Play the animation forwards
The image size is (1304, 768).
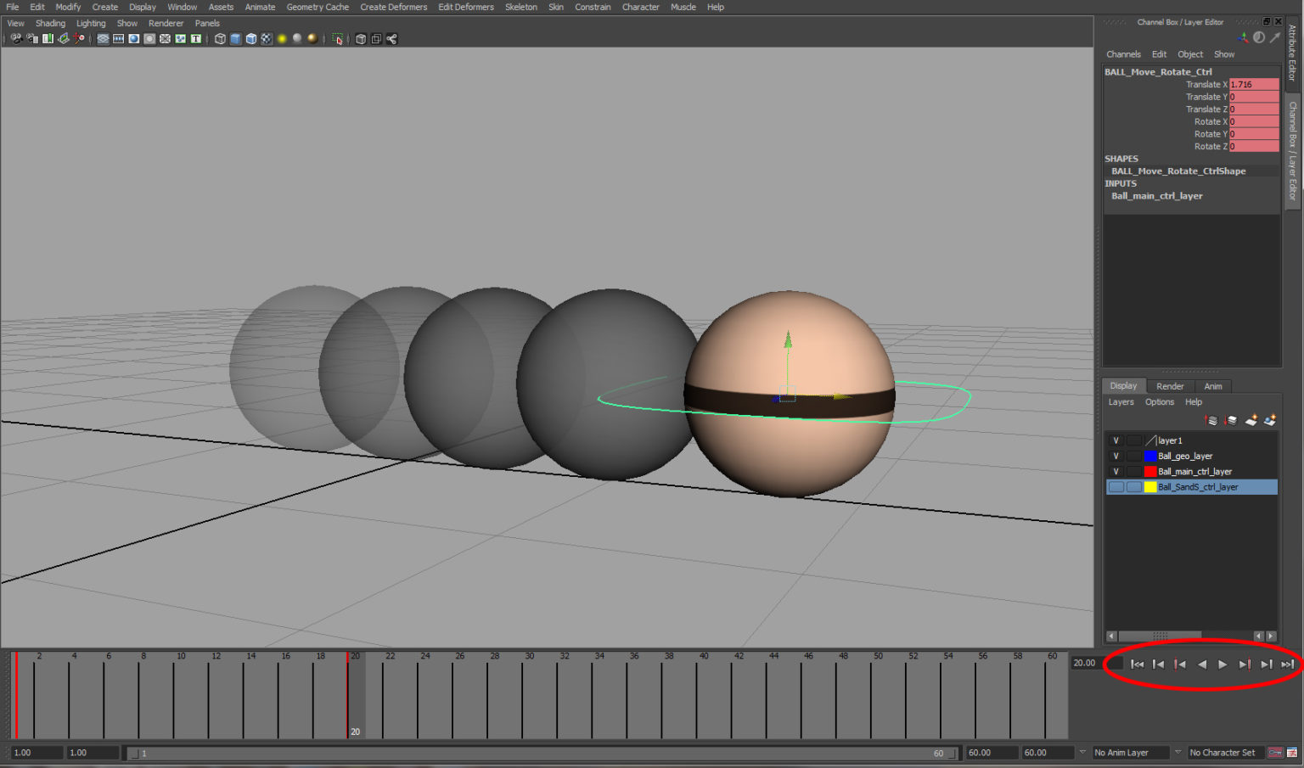coord(1222,664)
